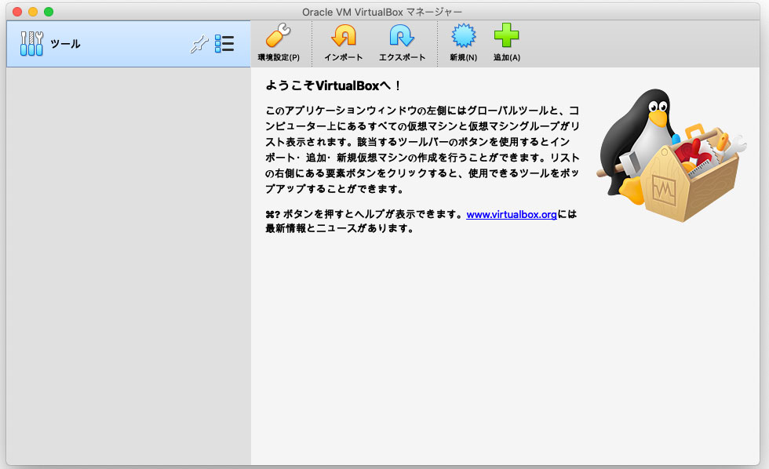
Task: Open the tools list menu icon
Action: click(224, 44)
